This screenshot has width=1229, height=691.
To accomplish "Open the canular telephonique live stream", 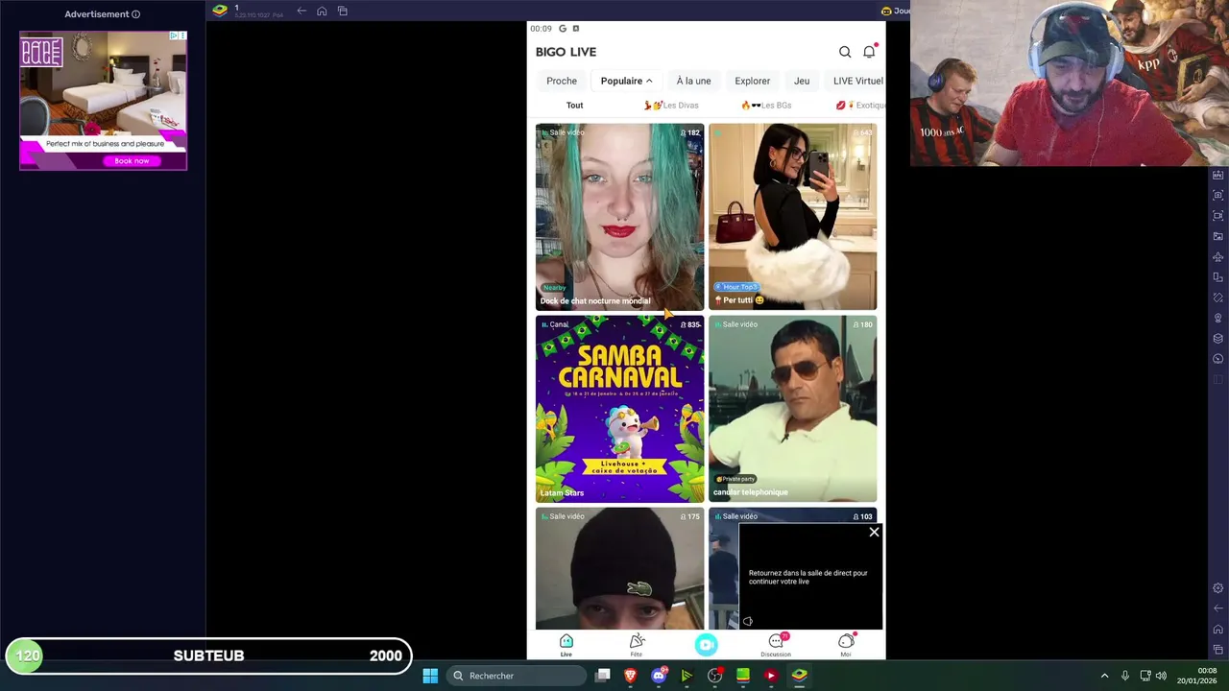I will (x=792, y=409).
